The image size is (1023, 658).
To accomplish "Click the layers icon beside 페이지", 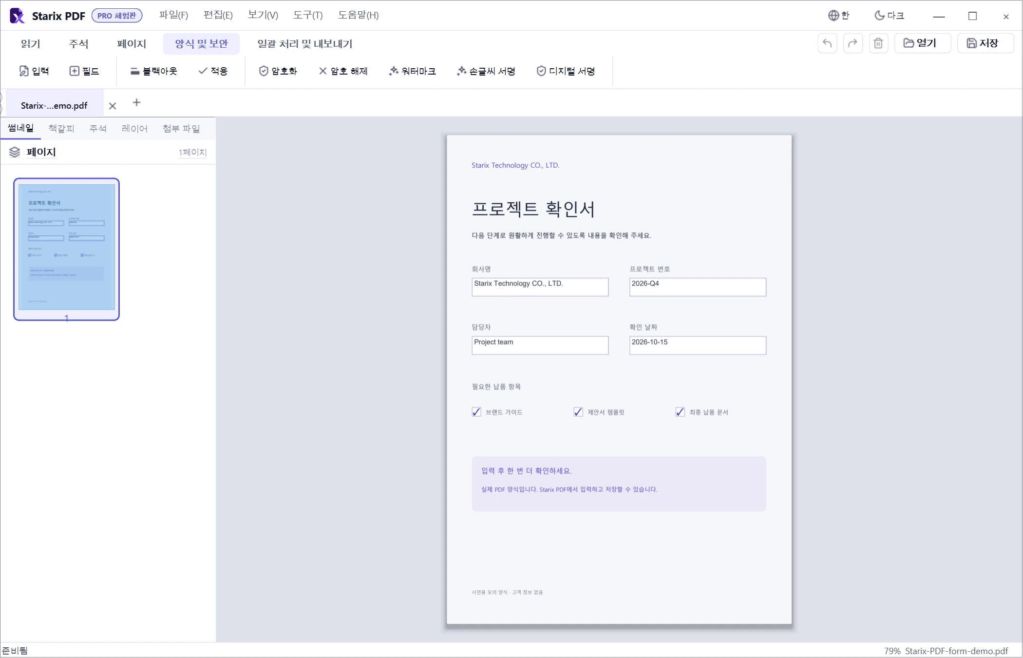I will (15, 152).
